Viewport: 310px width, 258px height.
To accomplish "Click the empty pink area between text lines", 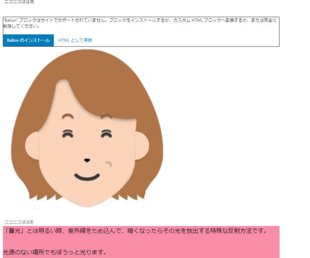I will tap(141, 242).
